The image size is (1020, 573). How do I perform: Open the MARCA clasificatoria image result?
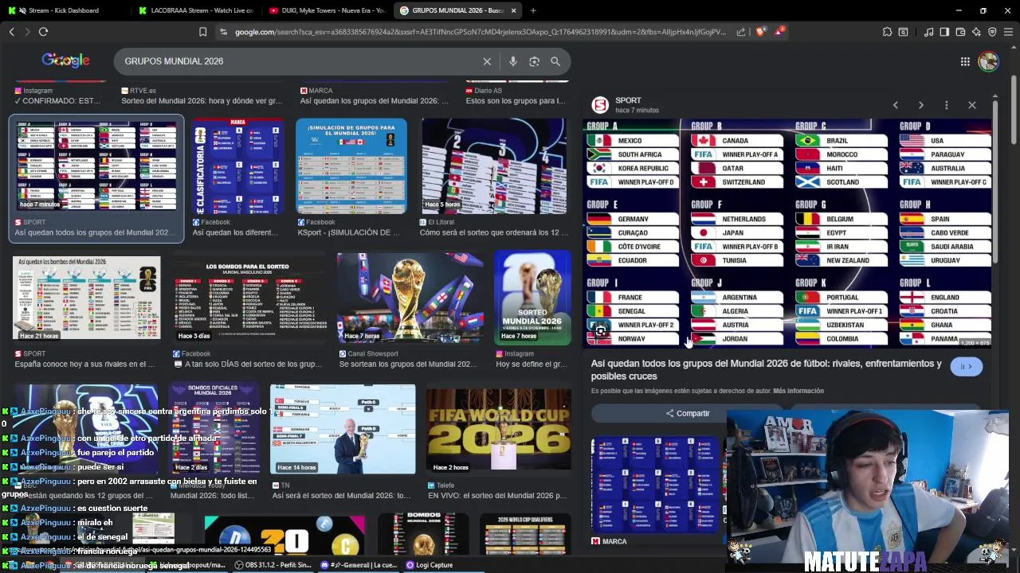tap(238, 166)
